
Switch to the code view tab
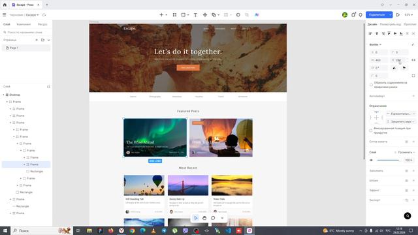(391, 24)
